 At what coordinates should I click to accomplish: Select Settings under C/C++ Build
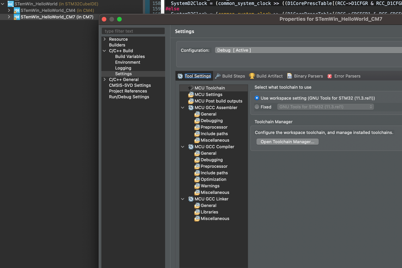[123, 73]
